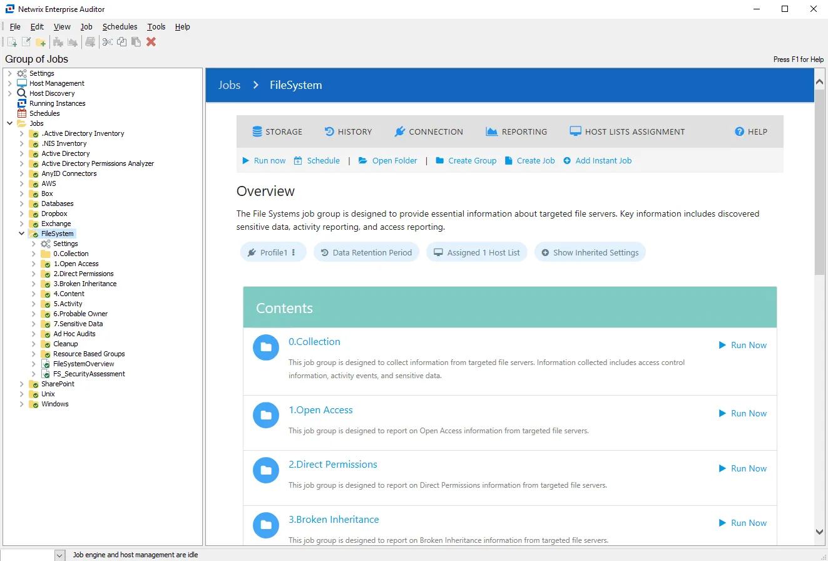
Task: Click the Create Job document icon
Action: pyautogui.click(x=509, y=161)
